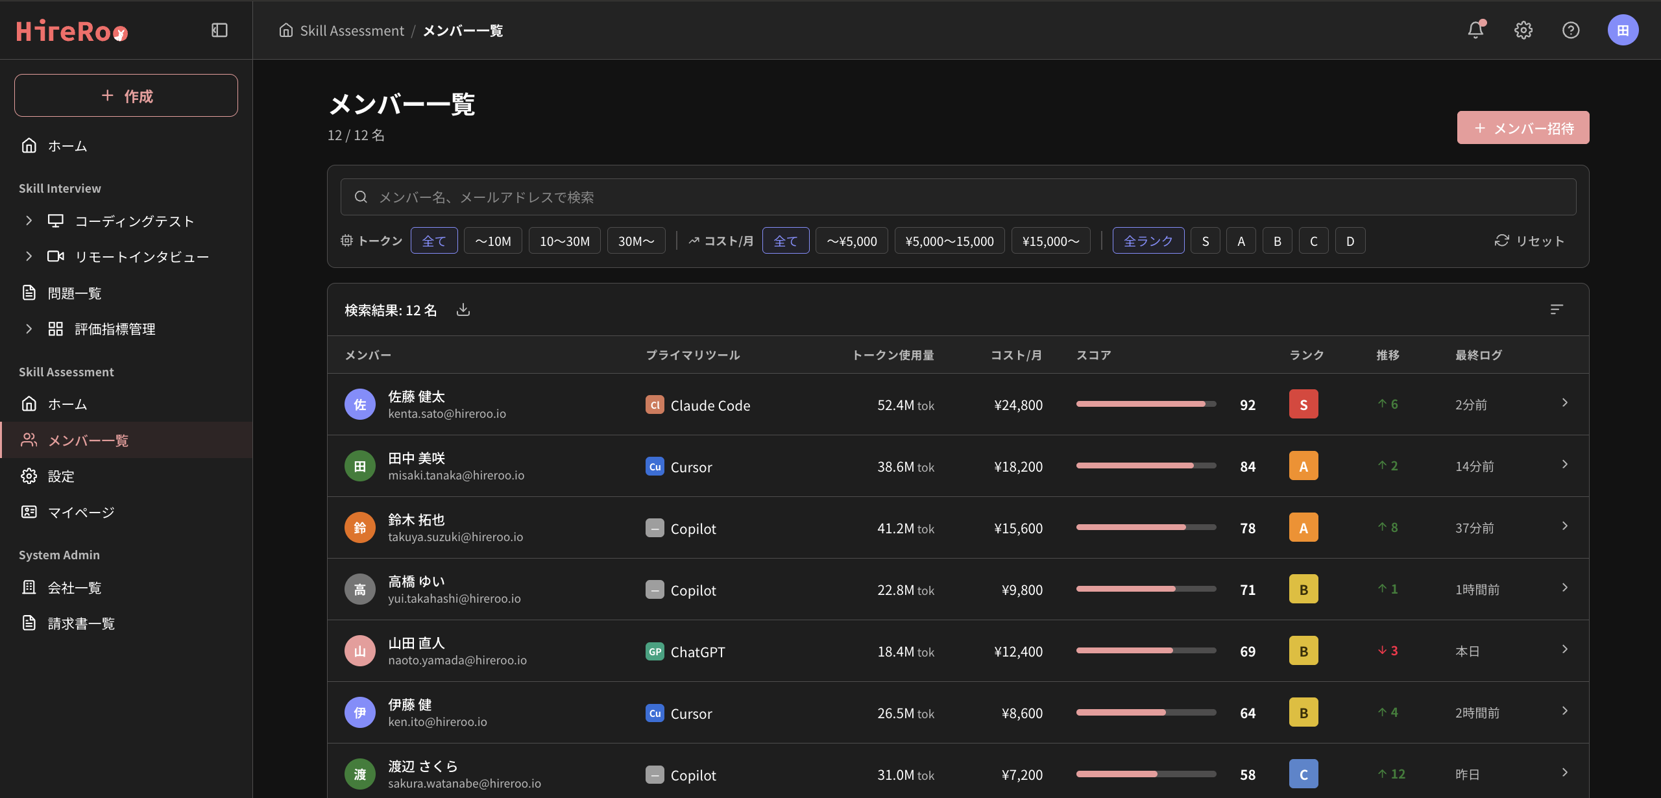Screen dimensions: 1661x798
Task: Expand リモートインタビュー menu
Action: tap(29, 256)
